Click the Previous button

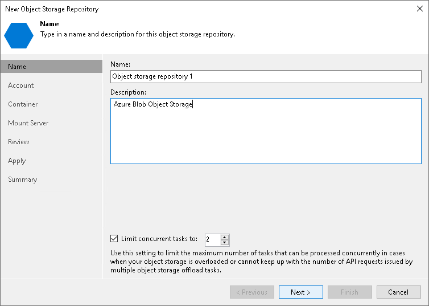coord(251,292)
